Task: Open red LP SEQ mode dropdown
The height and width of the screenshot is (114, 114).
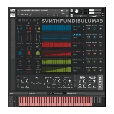Action: click(x=83, y=51)
